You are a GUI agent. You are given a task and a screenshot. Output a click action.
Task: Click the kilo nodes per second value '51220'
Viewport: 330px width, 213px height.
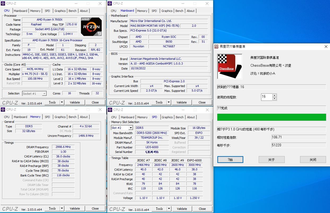click(x=299, y=145)
